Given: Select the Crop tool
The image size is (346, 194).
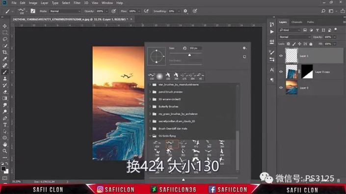Looking at the screenshot, I should pyautogui.click(x=4, y=52).
